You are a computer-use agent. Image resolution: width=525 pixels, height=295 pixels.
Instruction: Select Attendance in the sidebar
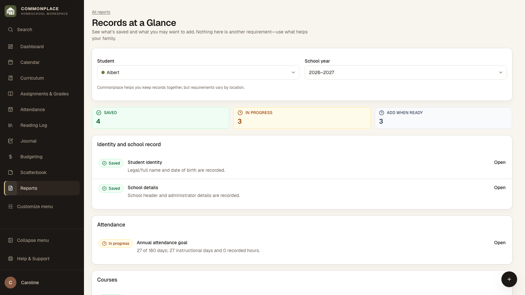point(42,109)
